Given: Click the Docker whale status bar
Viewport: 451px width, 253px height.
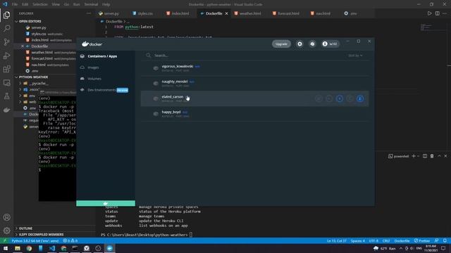Looking at the screenshot, I should pyautogui.click(x=106, y=203).
